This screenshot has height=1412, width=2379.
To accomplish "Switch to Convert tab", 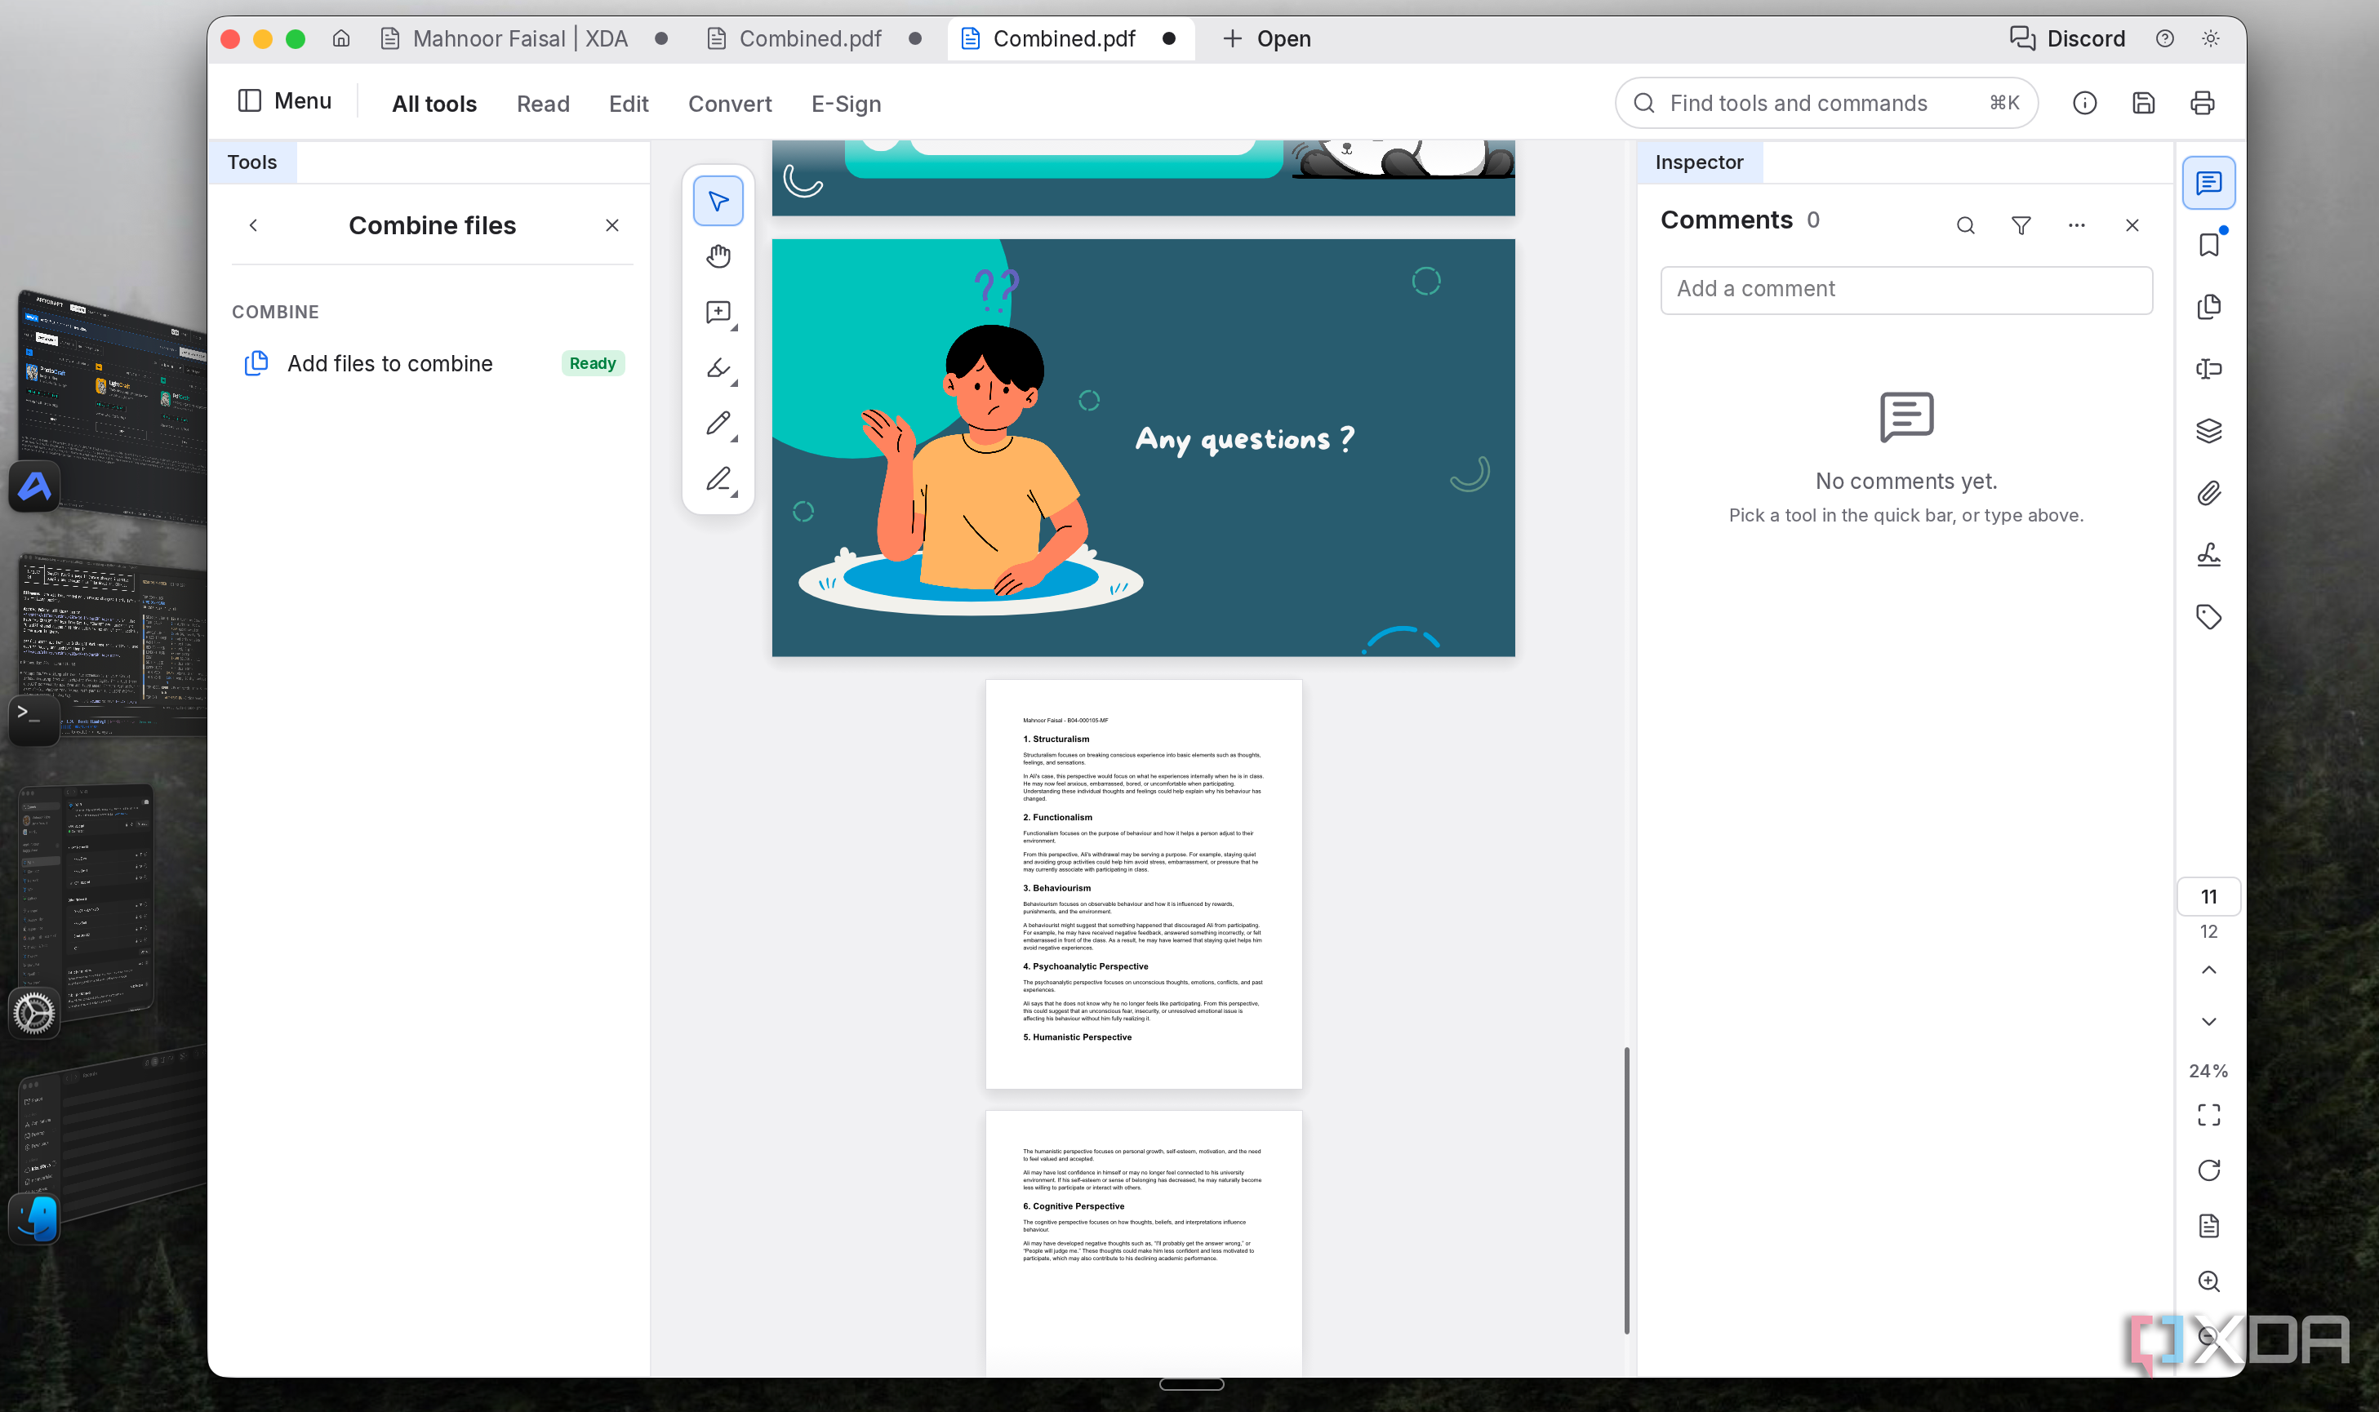I will coord(730,104).
